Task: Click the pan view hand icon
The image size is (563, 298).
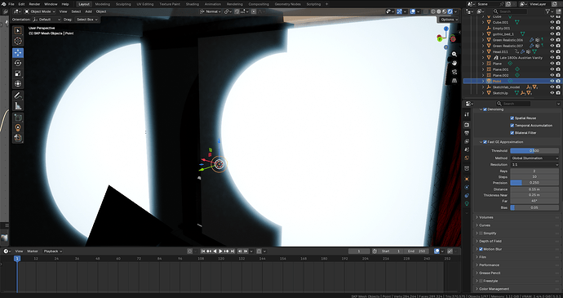Action: [x=454, y=63]
